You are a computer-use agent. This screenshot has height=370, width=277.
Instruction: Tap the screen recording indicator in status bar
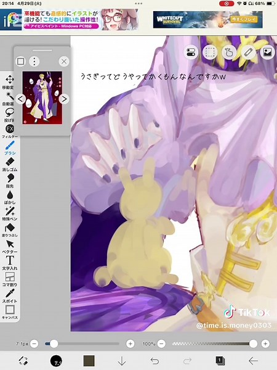[x=227, y=4]
